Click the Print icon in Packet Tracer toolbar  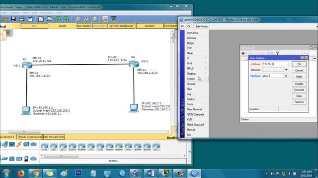pyautogui.click(x=22, y=19)
